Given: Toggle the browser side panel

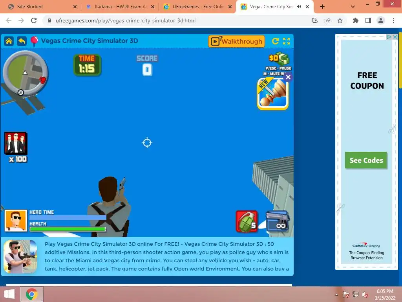Looking at the screenshot, I should pos(368,20).
